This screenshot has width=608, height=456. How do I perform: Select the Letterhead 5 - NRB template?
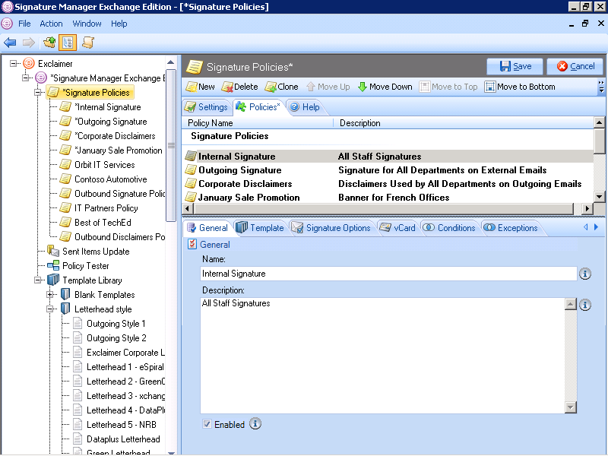point(122,425)
